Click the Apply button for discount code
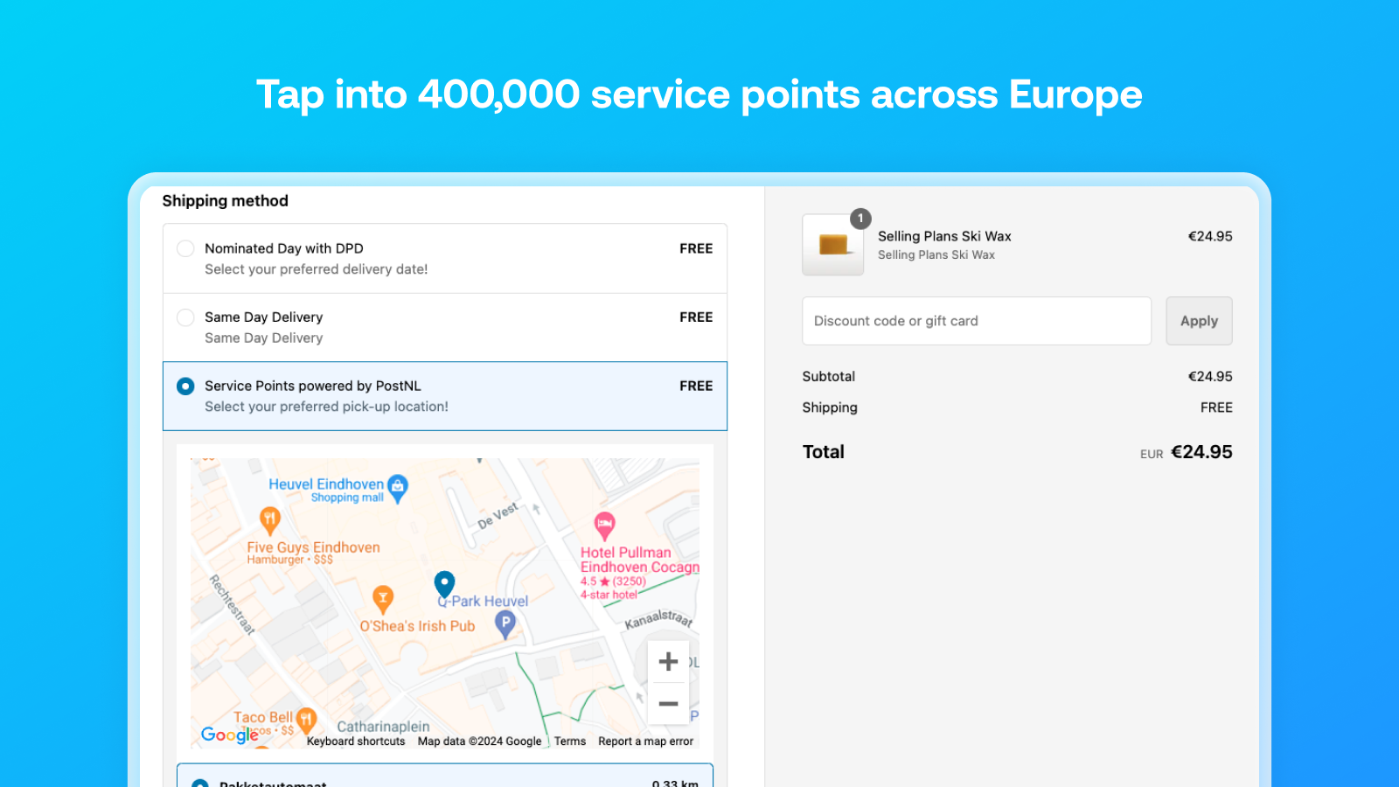The image size is (1399, 787). [x=1199, y=321]
